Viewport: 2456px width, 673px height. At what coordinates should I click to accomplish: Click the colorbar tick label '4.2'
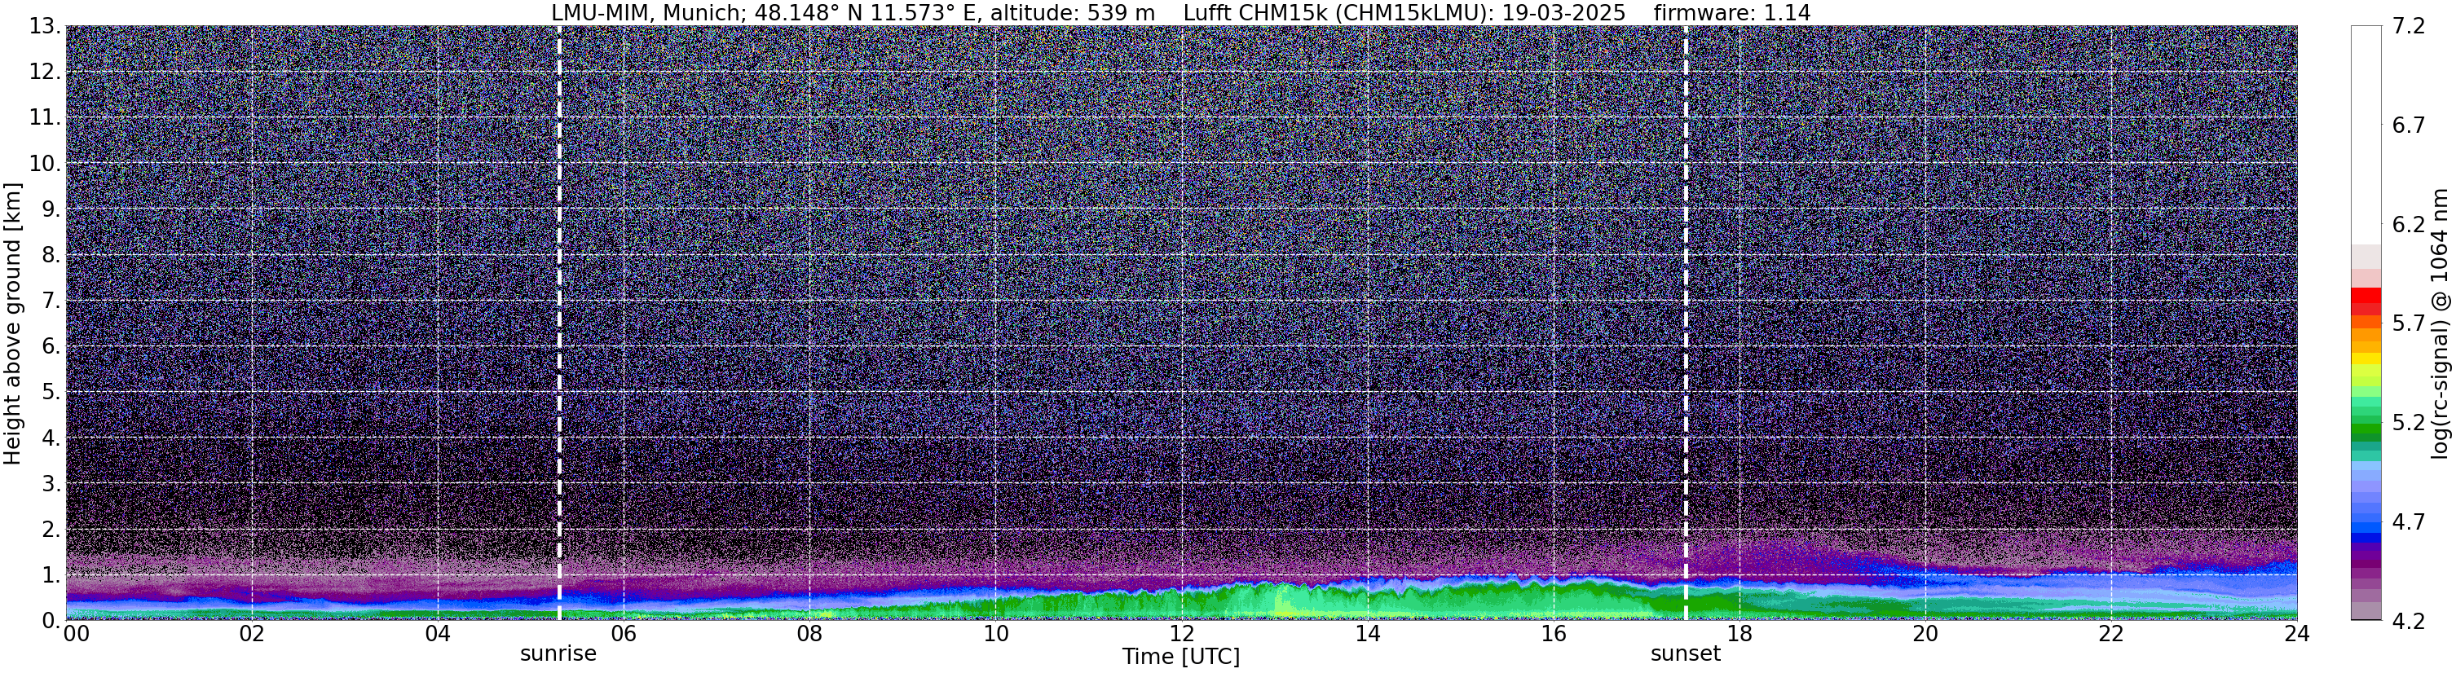[2409, 621]
